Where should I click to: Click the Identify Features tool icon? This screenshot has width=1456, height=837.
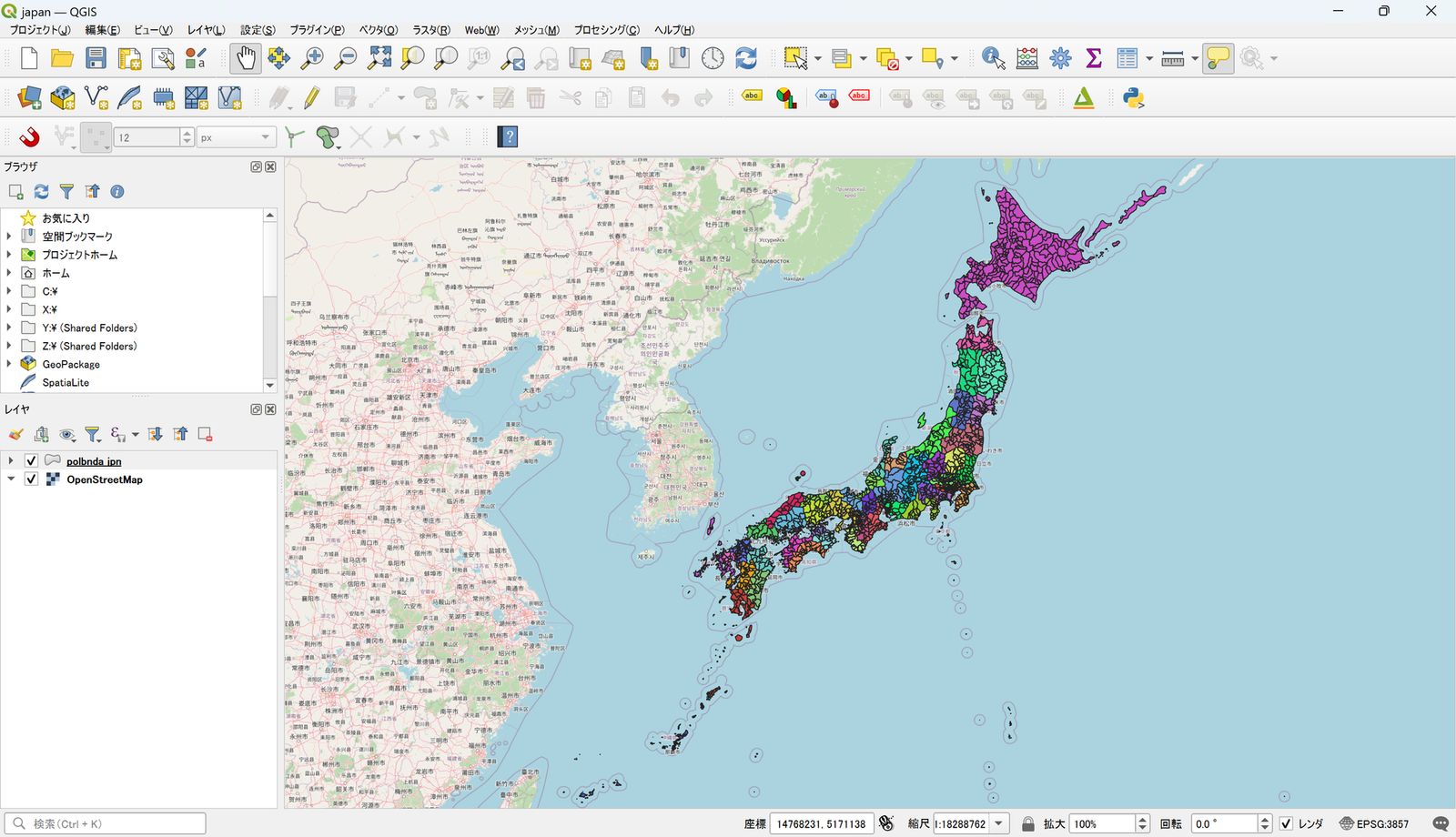(994, 58)
